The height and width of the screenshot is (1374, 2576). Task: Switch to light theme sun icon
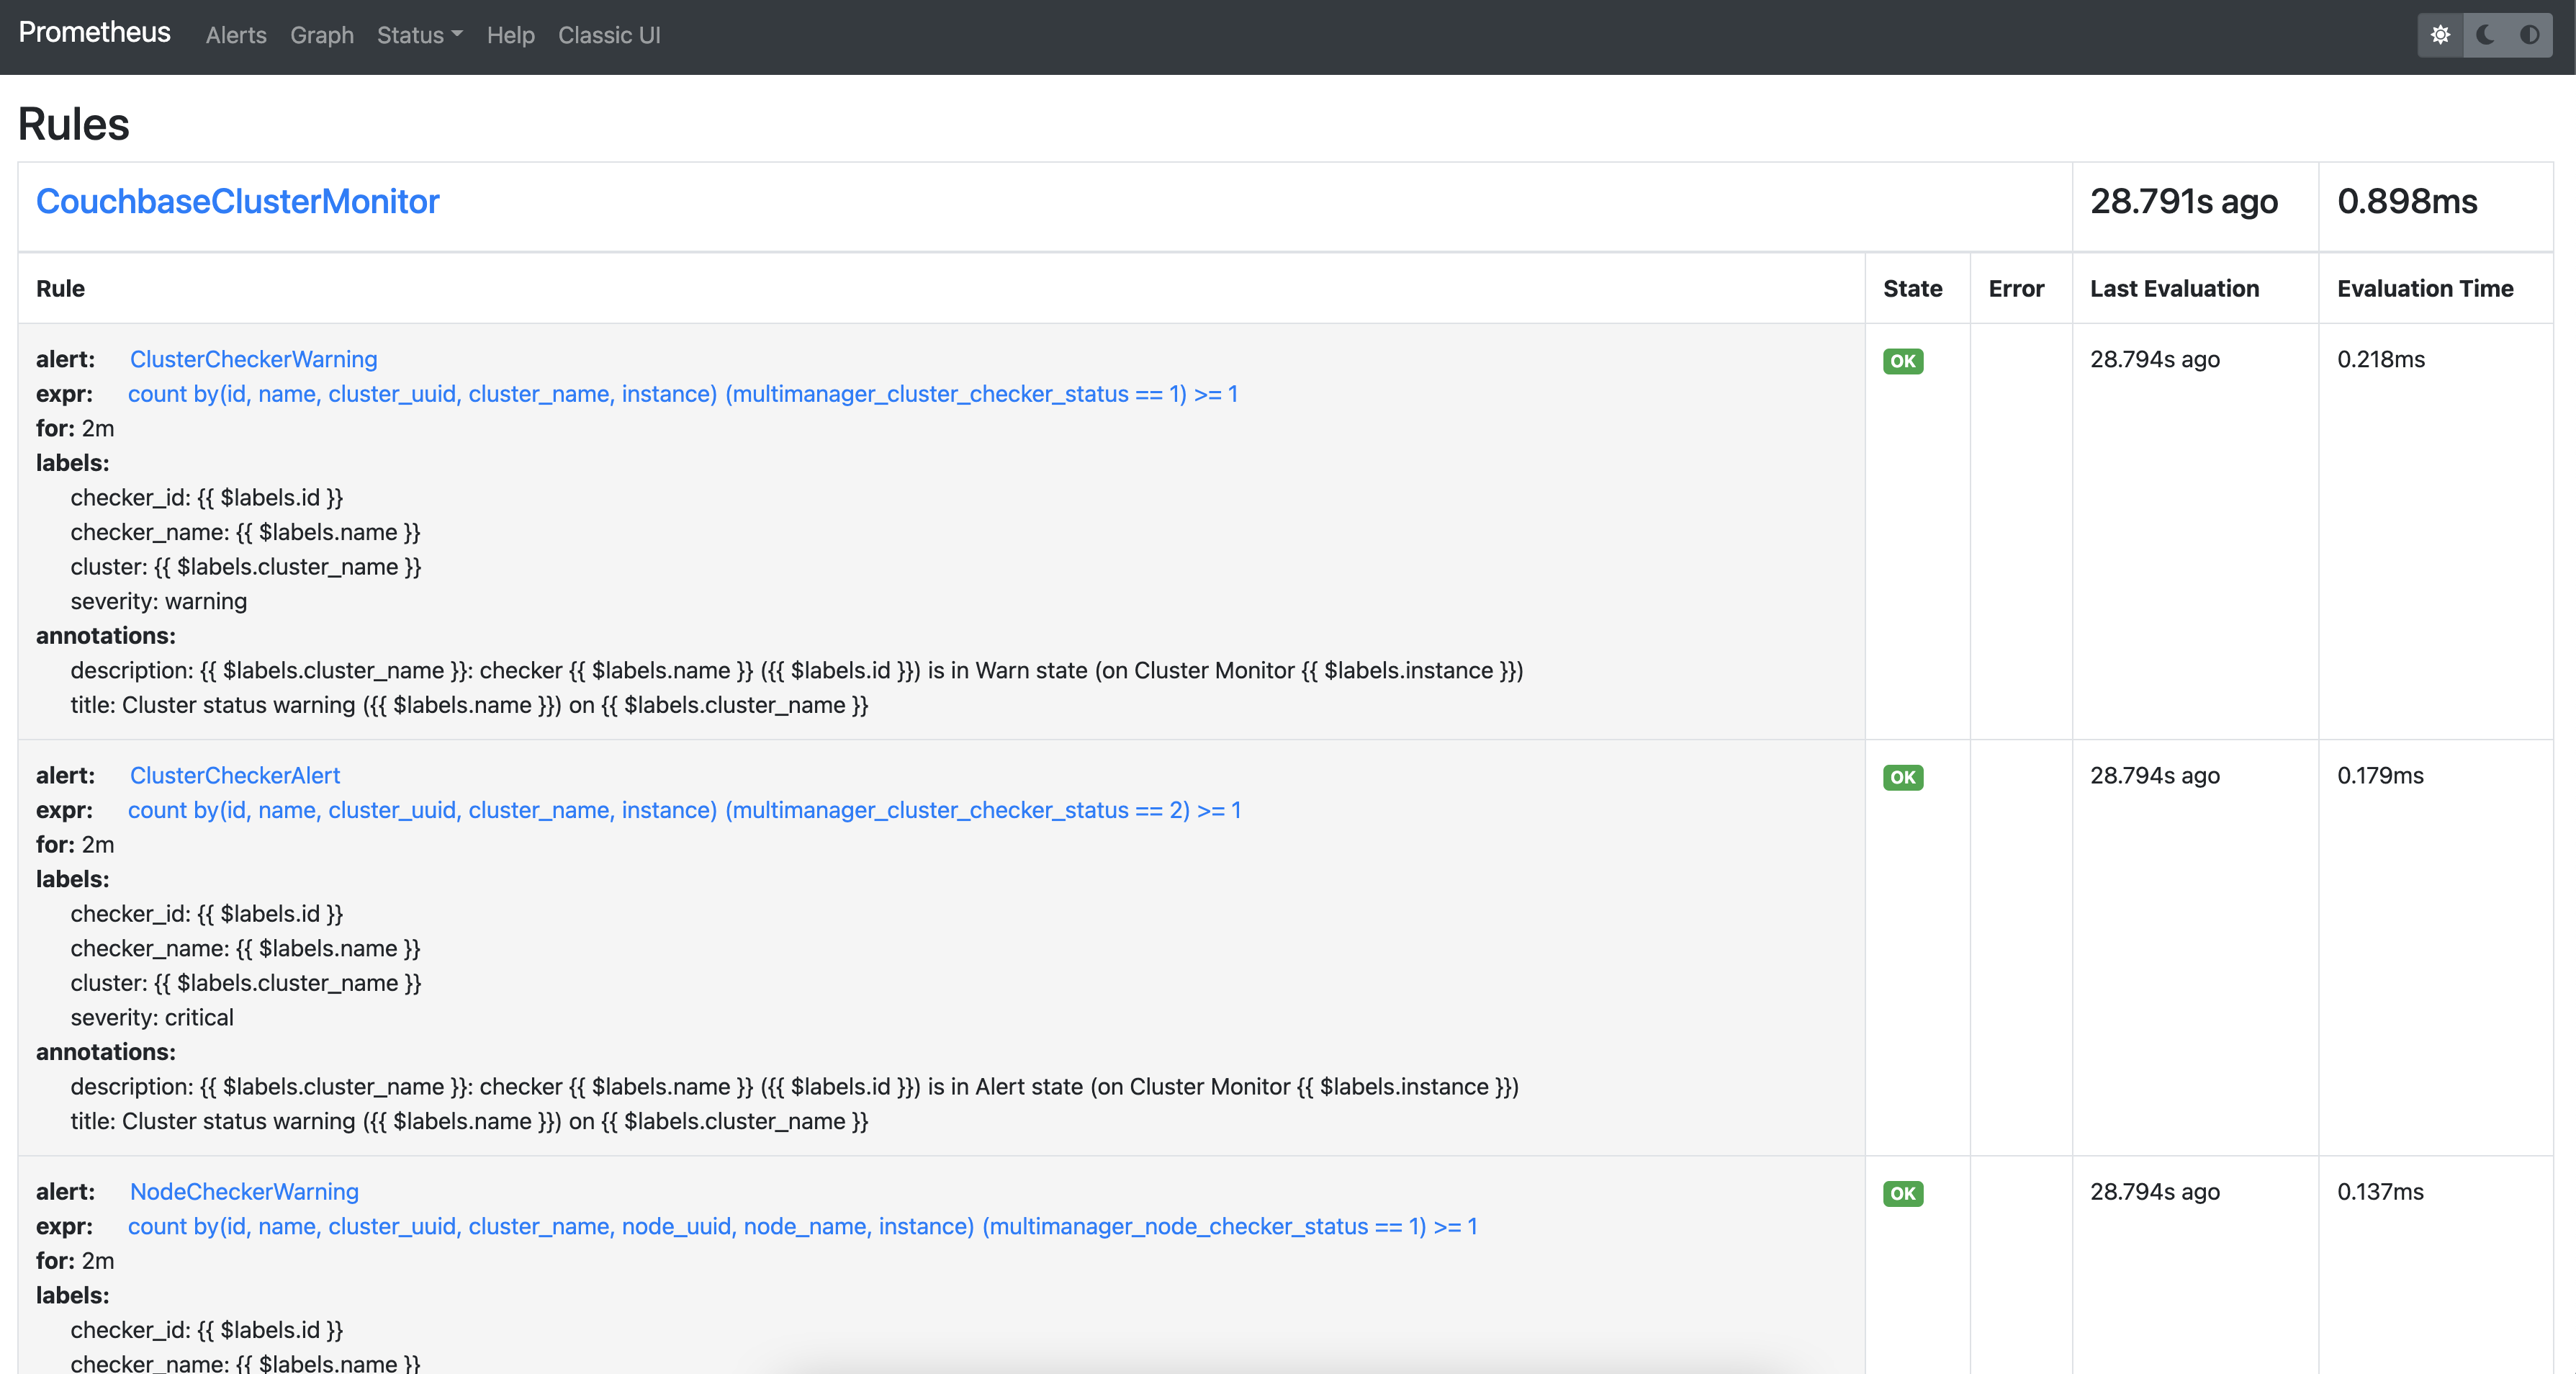[x=2440, y=35]
